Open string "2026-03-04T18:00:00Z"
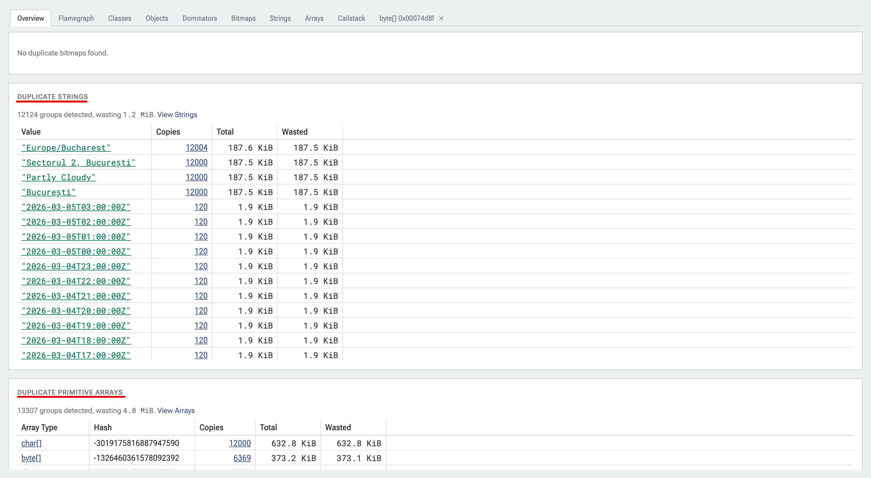 (76, 341)
